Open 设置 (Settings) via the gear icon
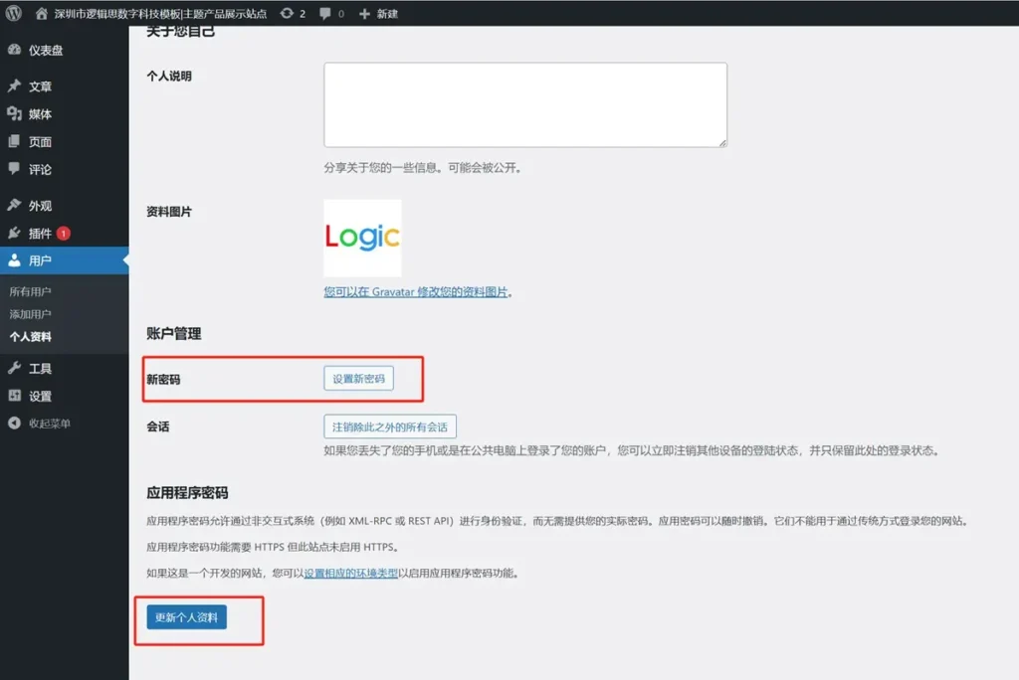 click(x=14, y=394)
